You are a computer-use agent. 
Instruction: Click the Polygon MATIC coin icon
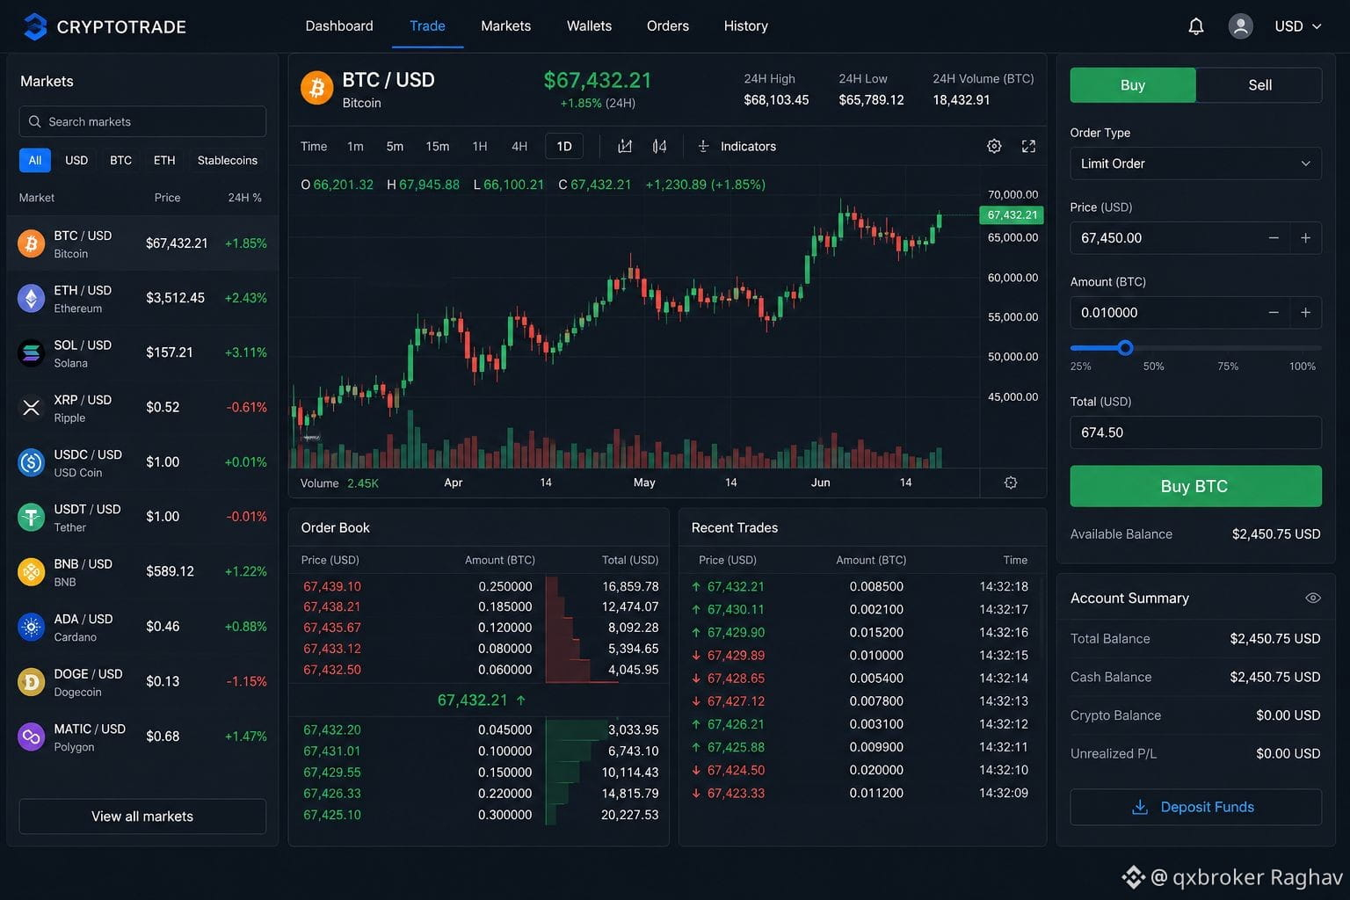coord(31,737)
